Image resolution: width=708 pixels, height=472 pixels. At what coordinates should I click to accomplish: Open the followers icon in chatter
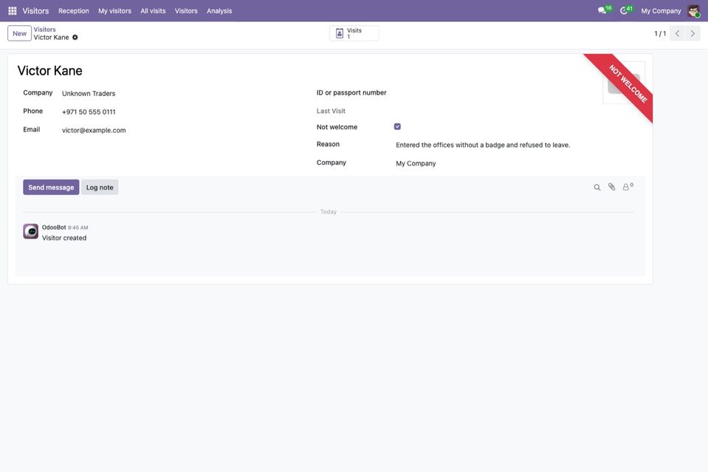628,187
